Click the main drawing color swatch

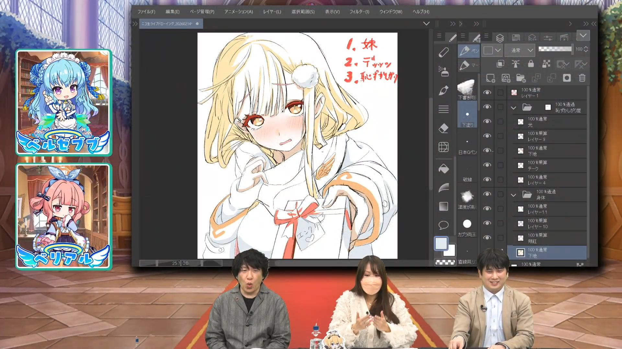[x=441, y=243]
